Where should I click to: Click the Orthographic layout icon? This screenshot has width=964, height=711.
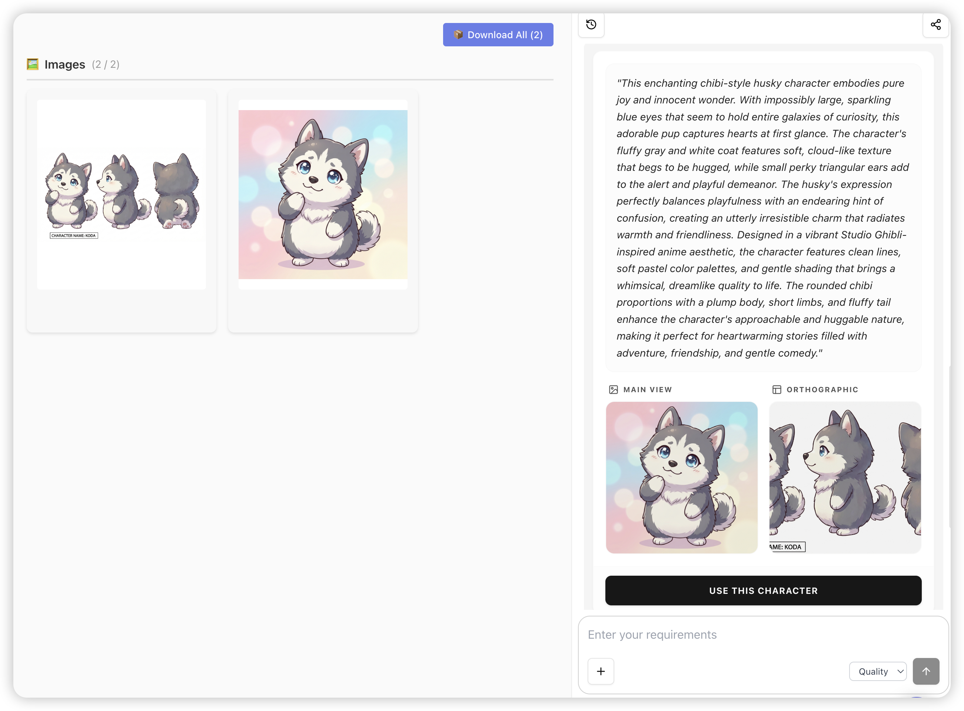click(x=777, y=390)
